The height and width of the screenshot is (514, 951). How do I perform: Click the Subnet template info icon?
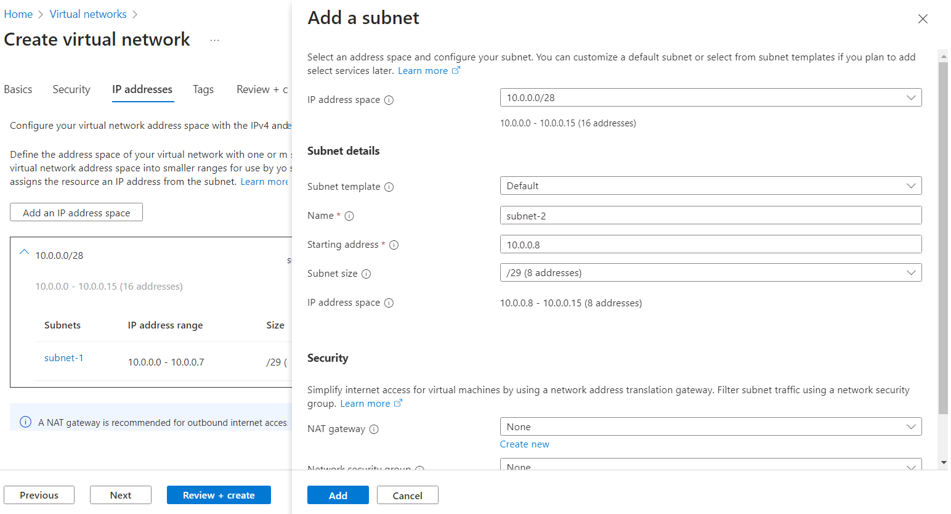(x=389, y=187)
